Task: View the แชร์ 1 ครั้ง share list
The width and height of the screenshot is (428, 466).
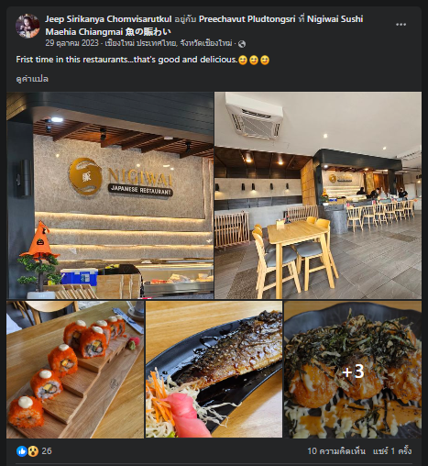Action: tap(392, 451)
